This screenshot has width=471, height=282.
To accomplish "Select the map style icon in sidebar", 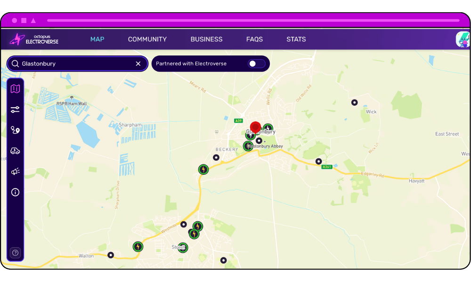I will pos(16,88).
